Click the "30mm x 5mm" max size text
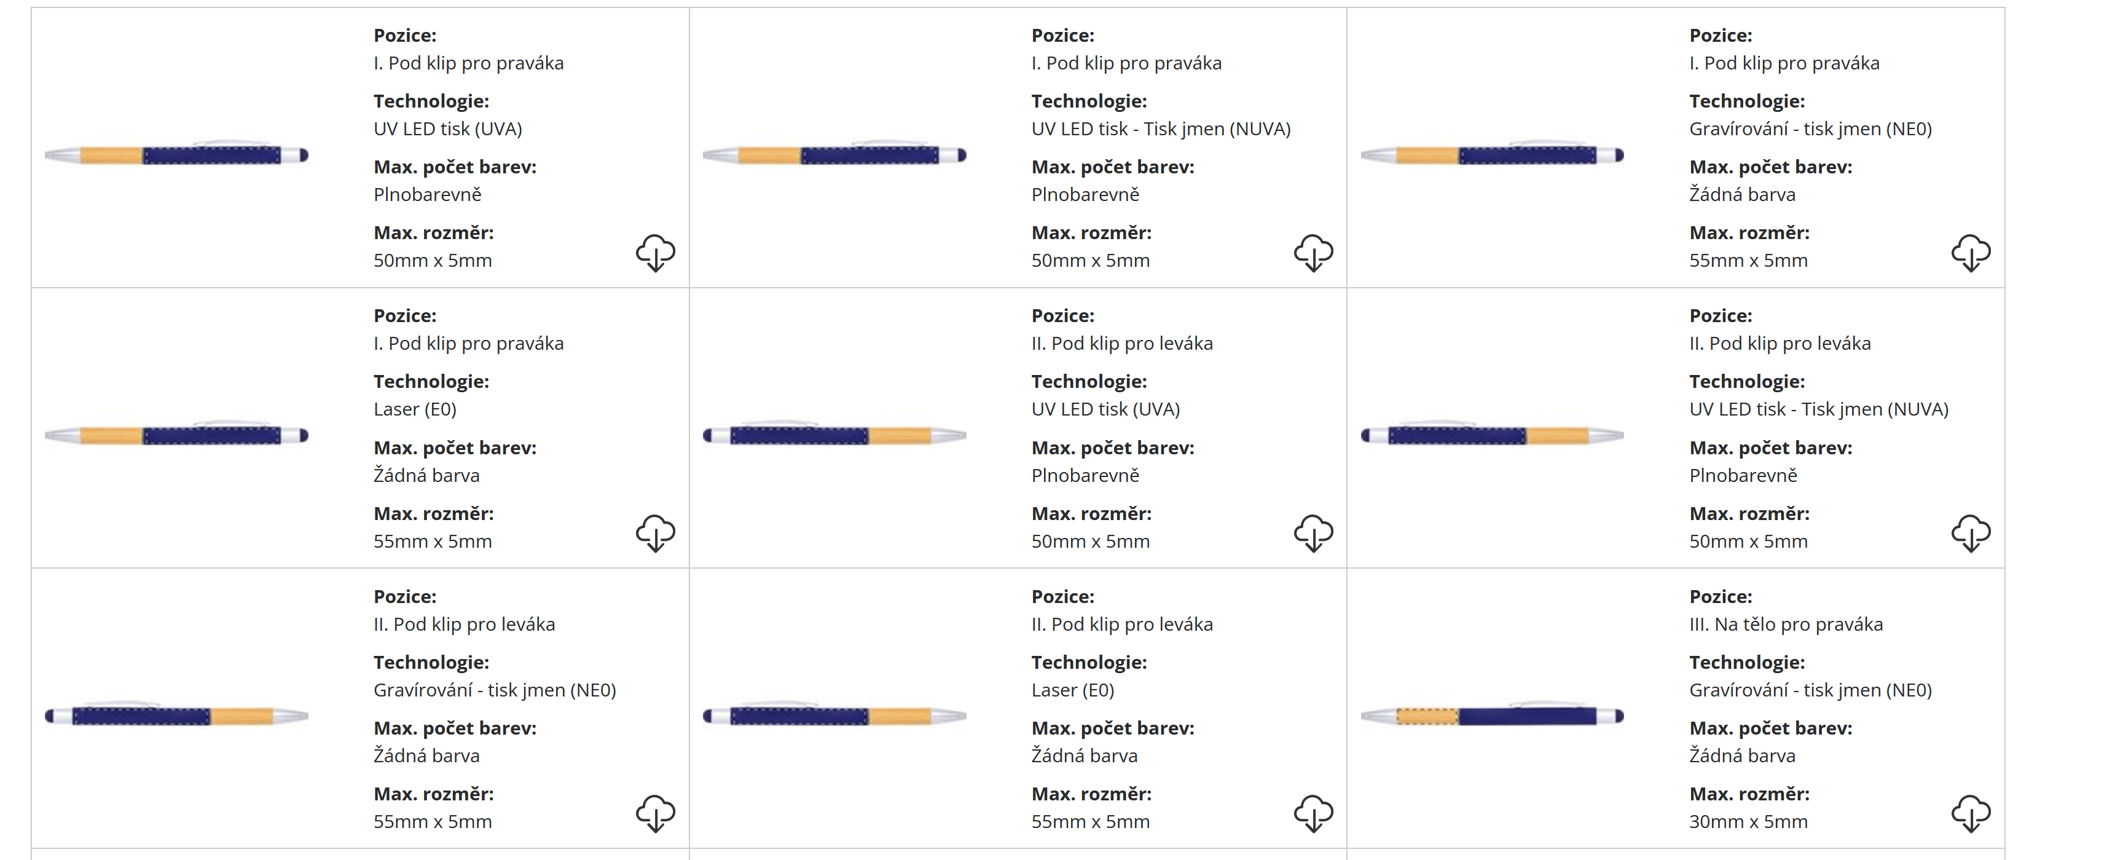Image resolution: width=2115 pixels, height=860 pixels. click(x=1748, y=821)
